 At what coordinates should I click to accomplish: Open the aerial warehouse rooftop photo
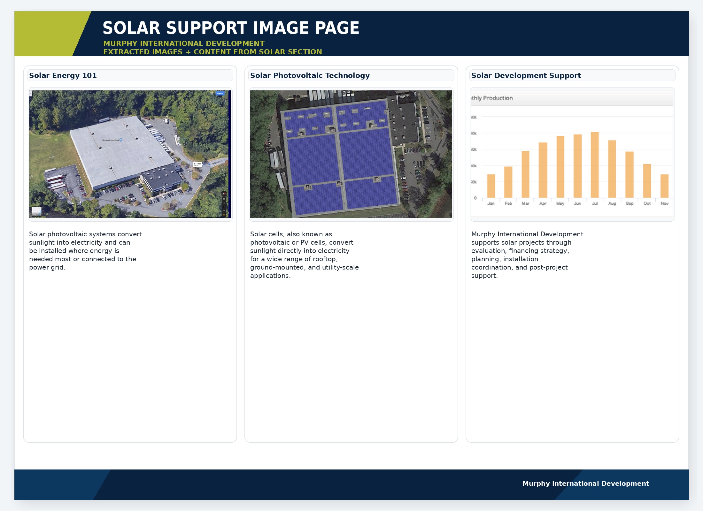[130, 154]
